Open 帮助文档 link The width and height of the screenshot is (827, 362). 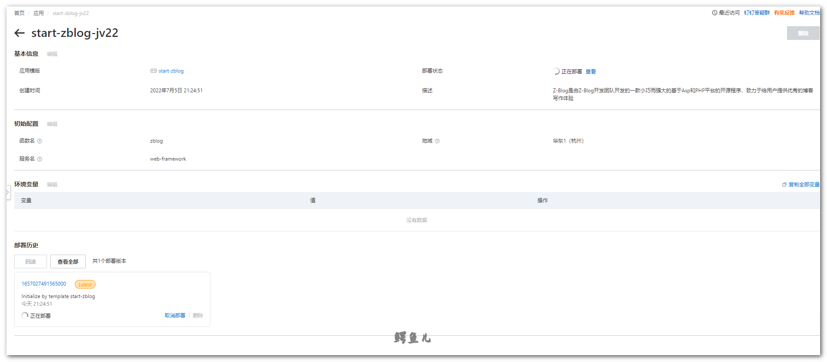809,13
